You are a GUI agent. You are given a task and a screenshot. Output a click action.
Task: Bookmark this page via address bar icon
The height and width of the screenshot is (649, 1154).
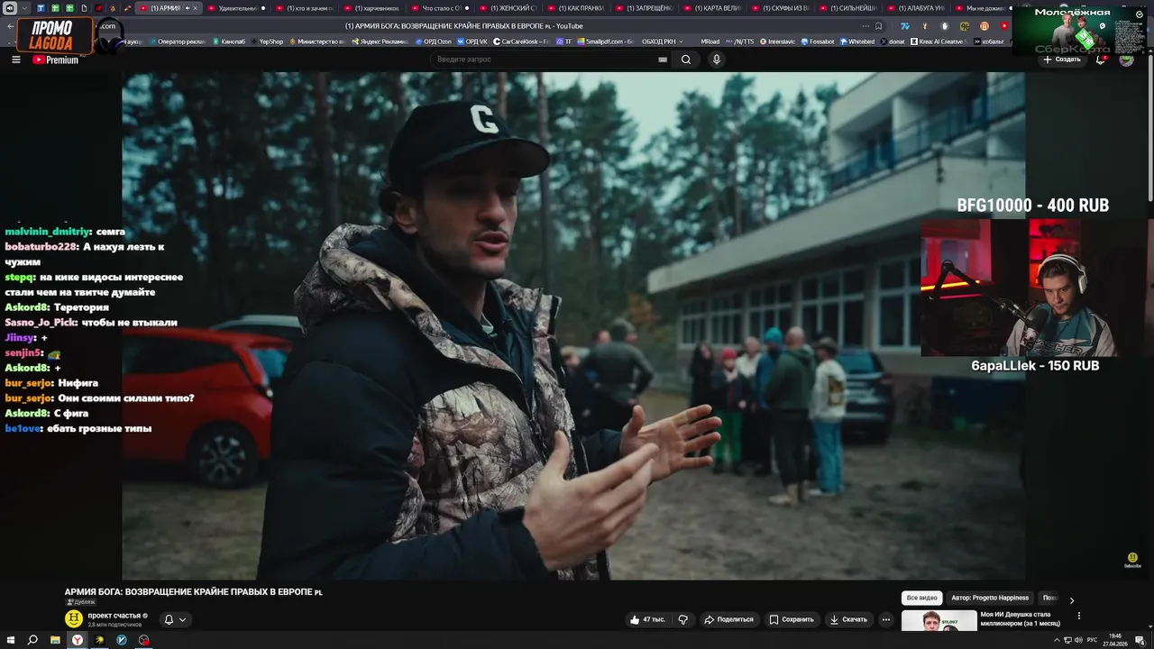coord(878,26)
